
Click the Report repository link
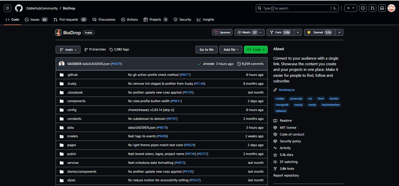point(286,175)
